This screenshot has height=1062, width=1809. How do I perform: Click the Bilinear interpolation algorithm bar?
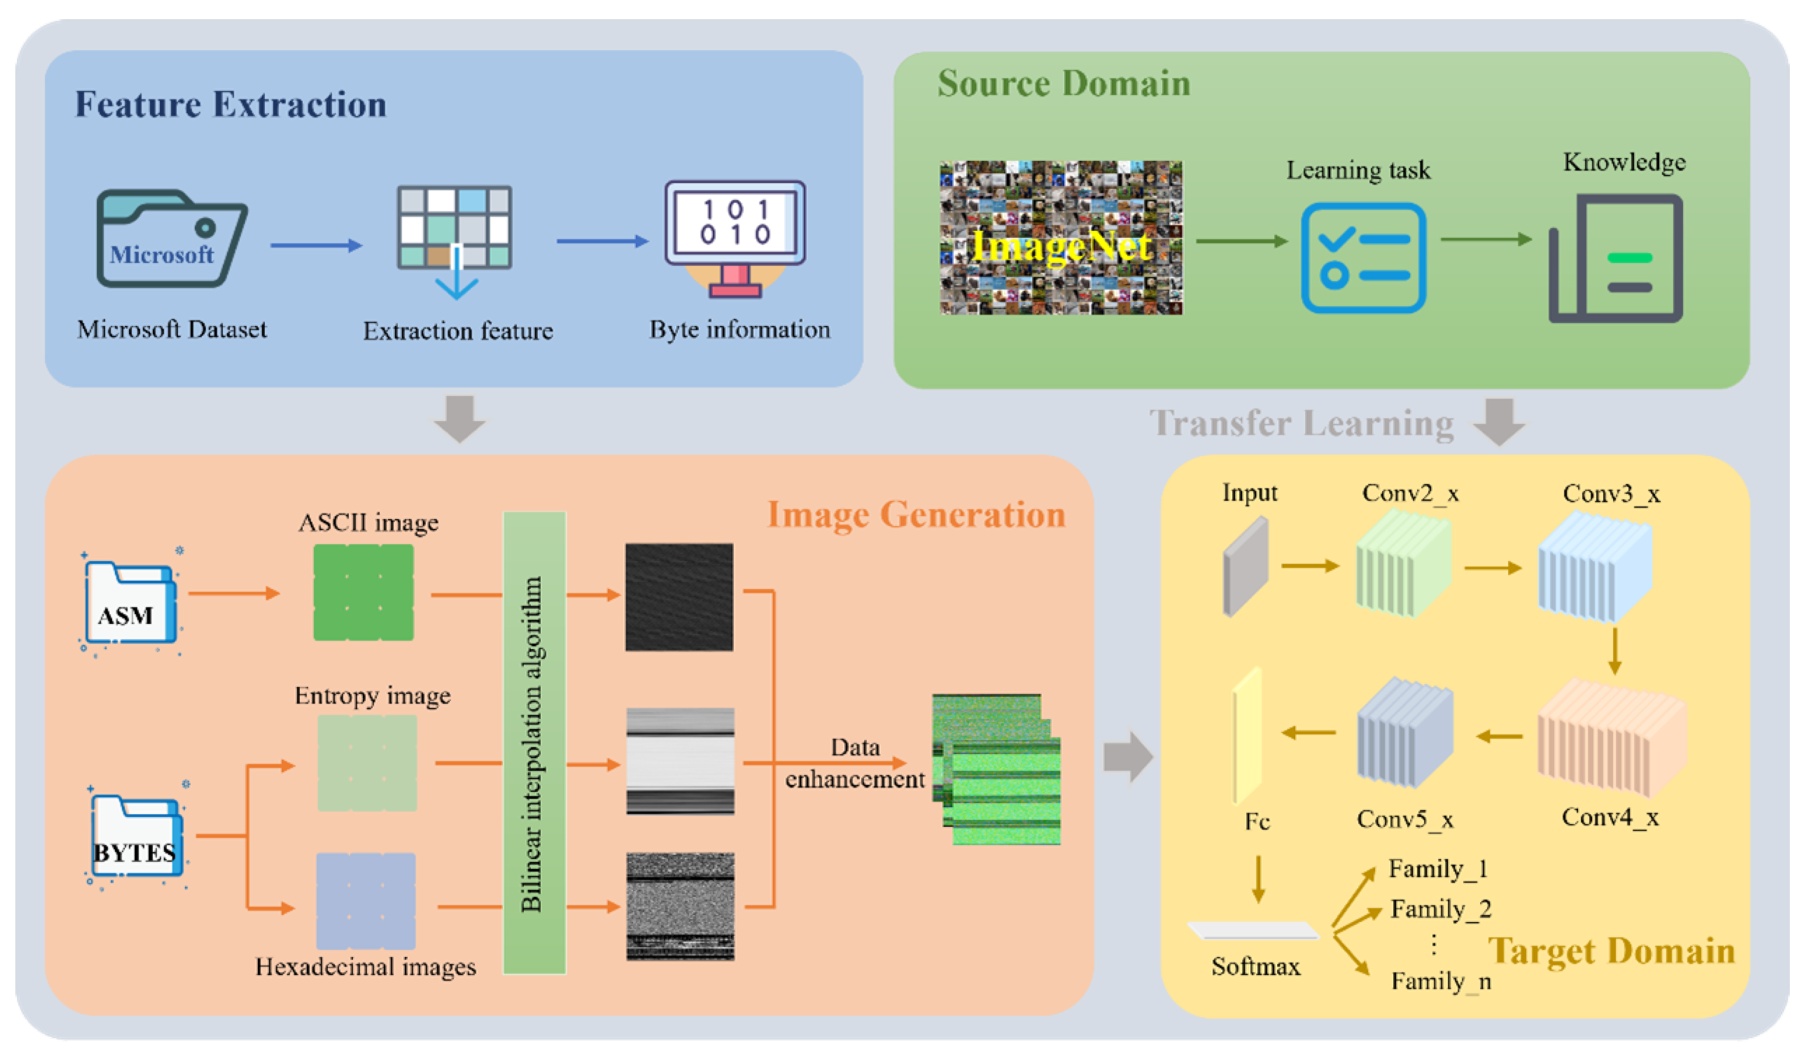tap(534, 743)
